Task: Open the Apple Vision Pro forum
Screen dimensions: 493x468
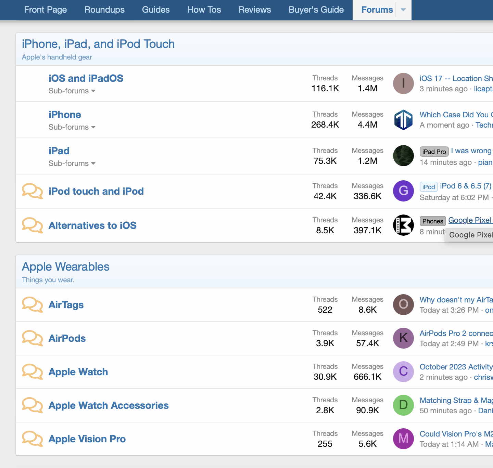Action: (x=87, y=439)
